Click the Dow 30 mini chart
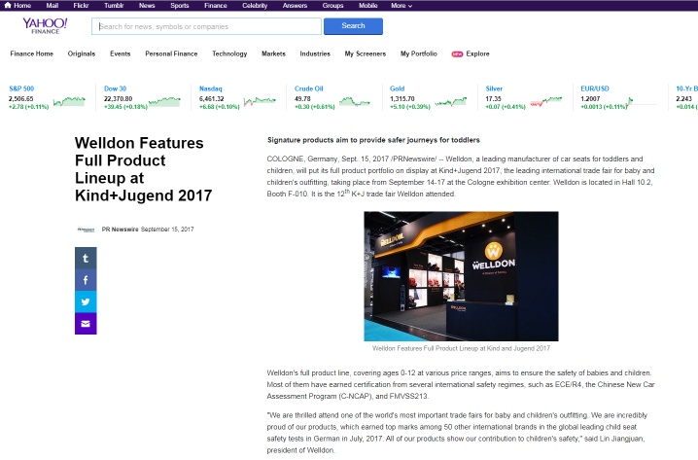This screenshot has width=698, height=460. pos(164,101)
